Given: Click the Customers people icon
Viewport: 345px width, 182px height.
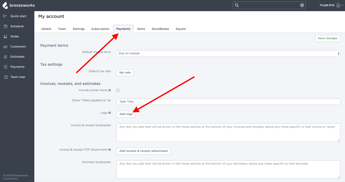Looking at the screenshot, I should pos(5,46).
